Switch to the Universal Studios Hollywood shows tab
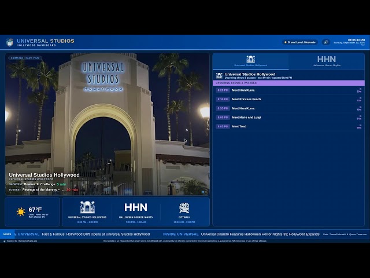The image size is (370, 278). coord(250,61)
